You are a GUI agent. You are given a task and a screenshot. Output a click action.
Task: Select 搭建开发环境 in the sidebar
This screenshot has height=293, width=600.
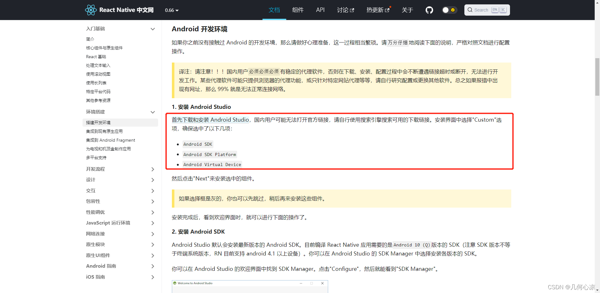pos(120,123)
